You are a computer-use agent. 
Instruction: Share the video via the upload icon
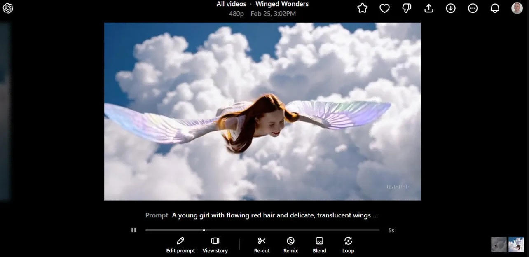point(428,8)
